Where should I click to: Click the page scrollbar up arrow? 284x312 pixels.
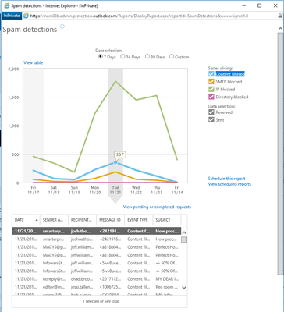[x=280, y=29]
